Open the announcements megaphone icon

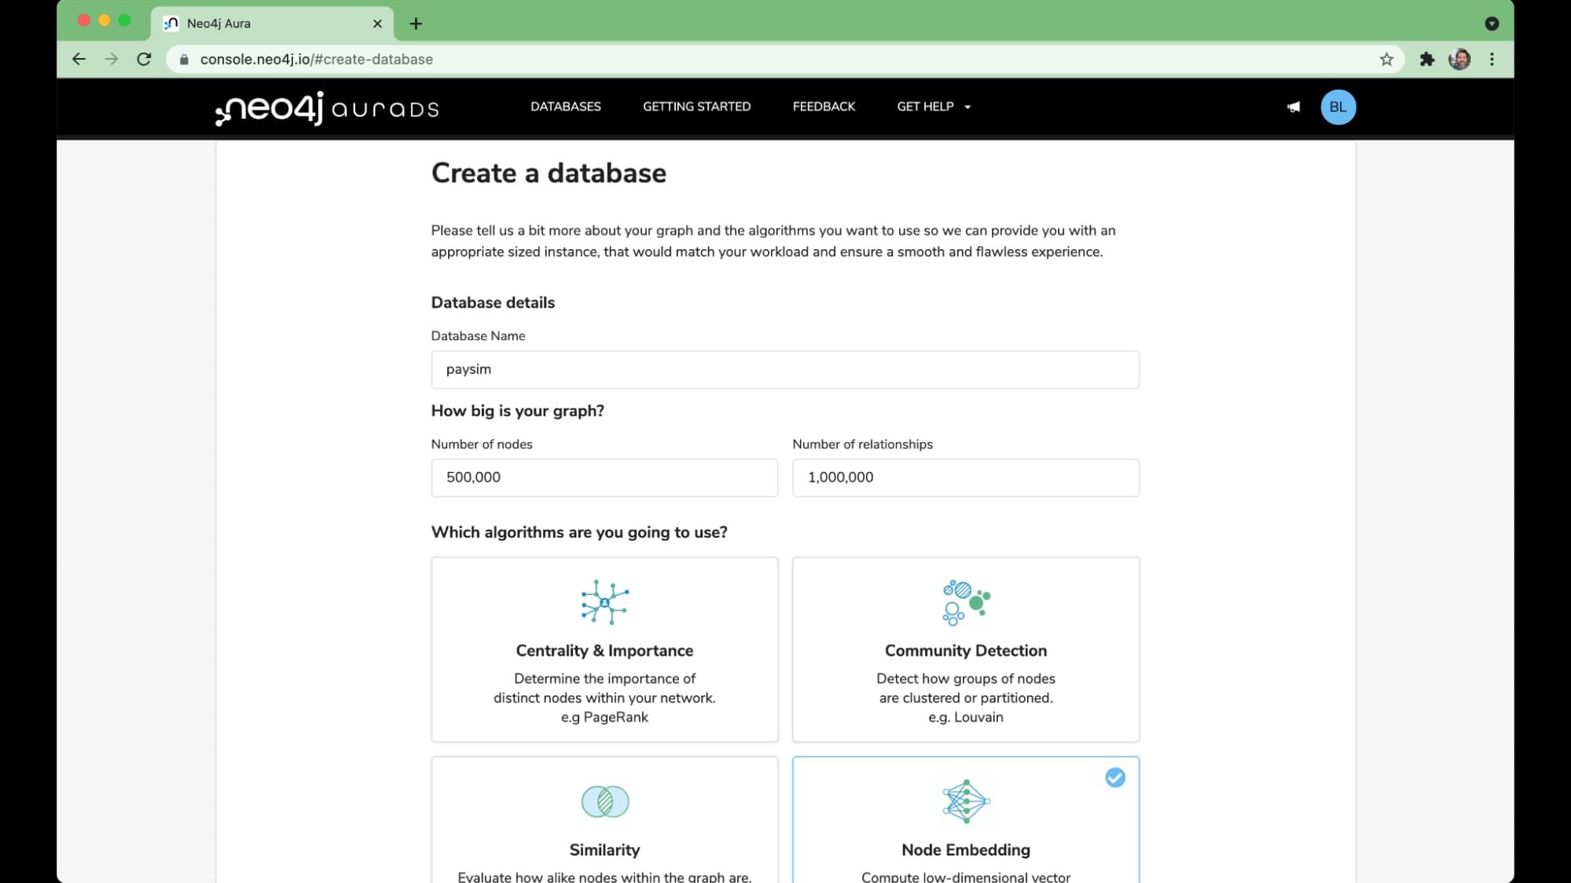pyautogui.click(x=1294, y=107)
